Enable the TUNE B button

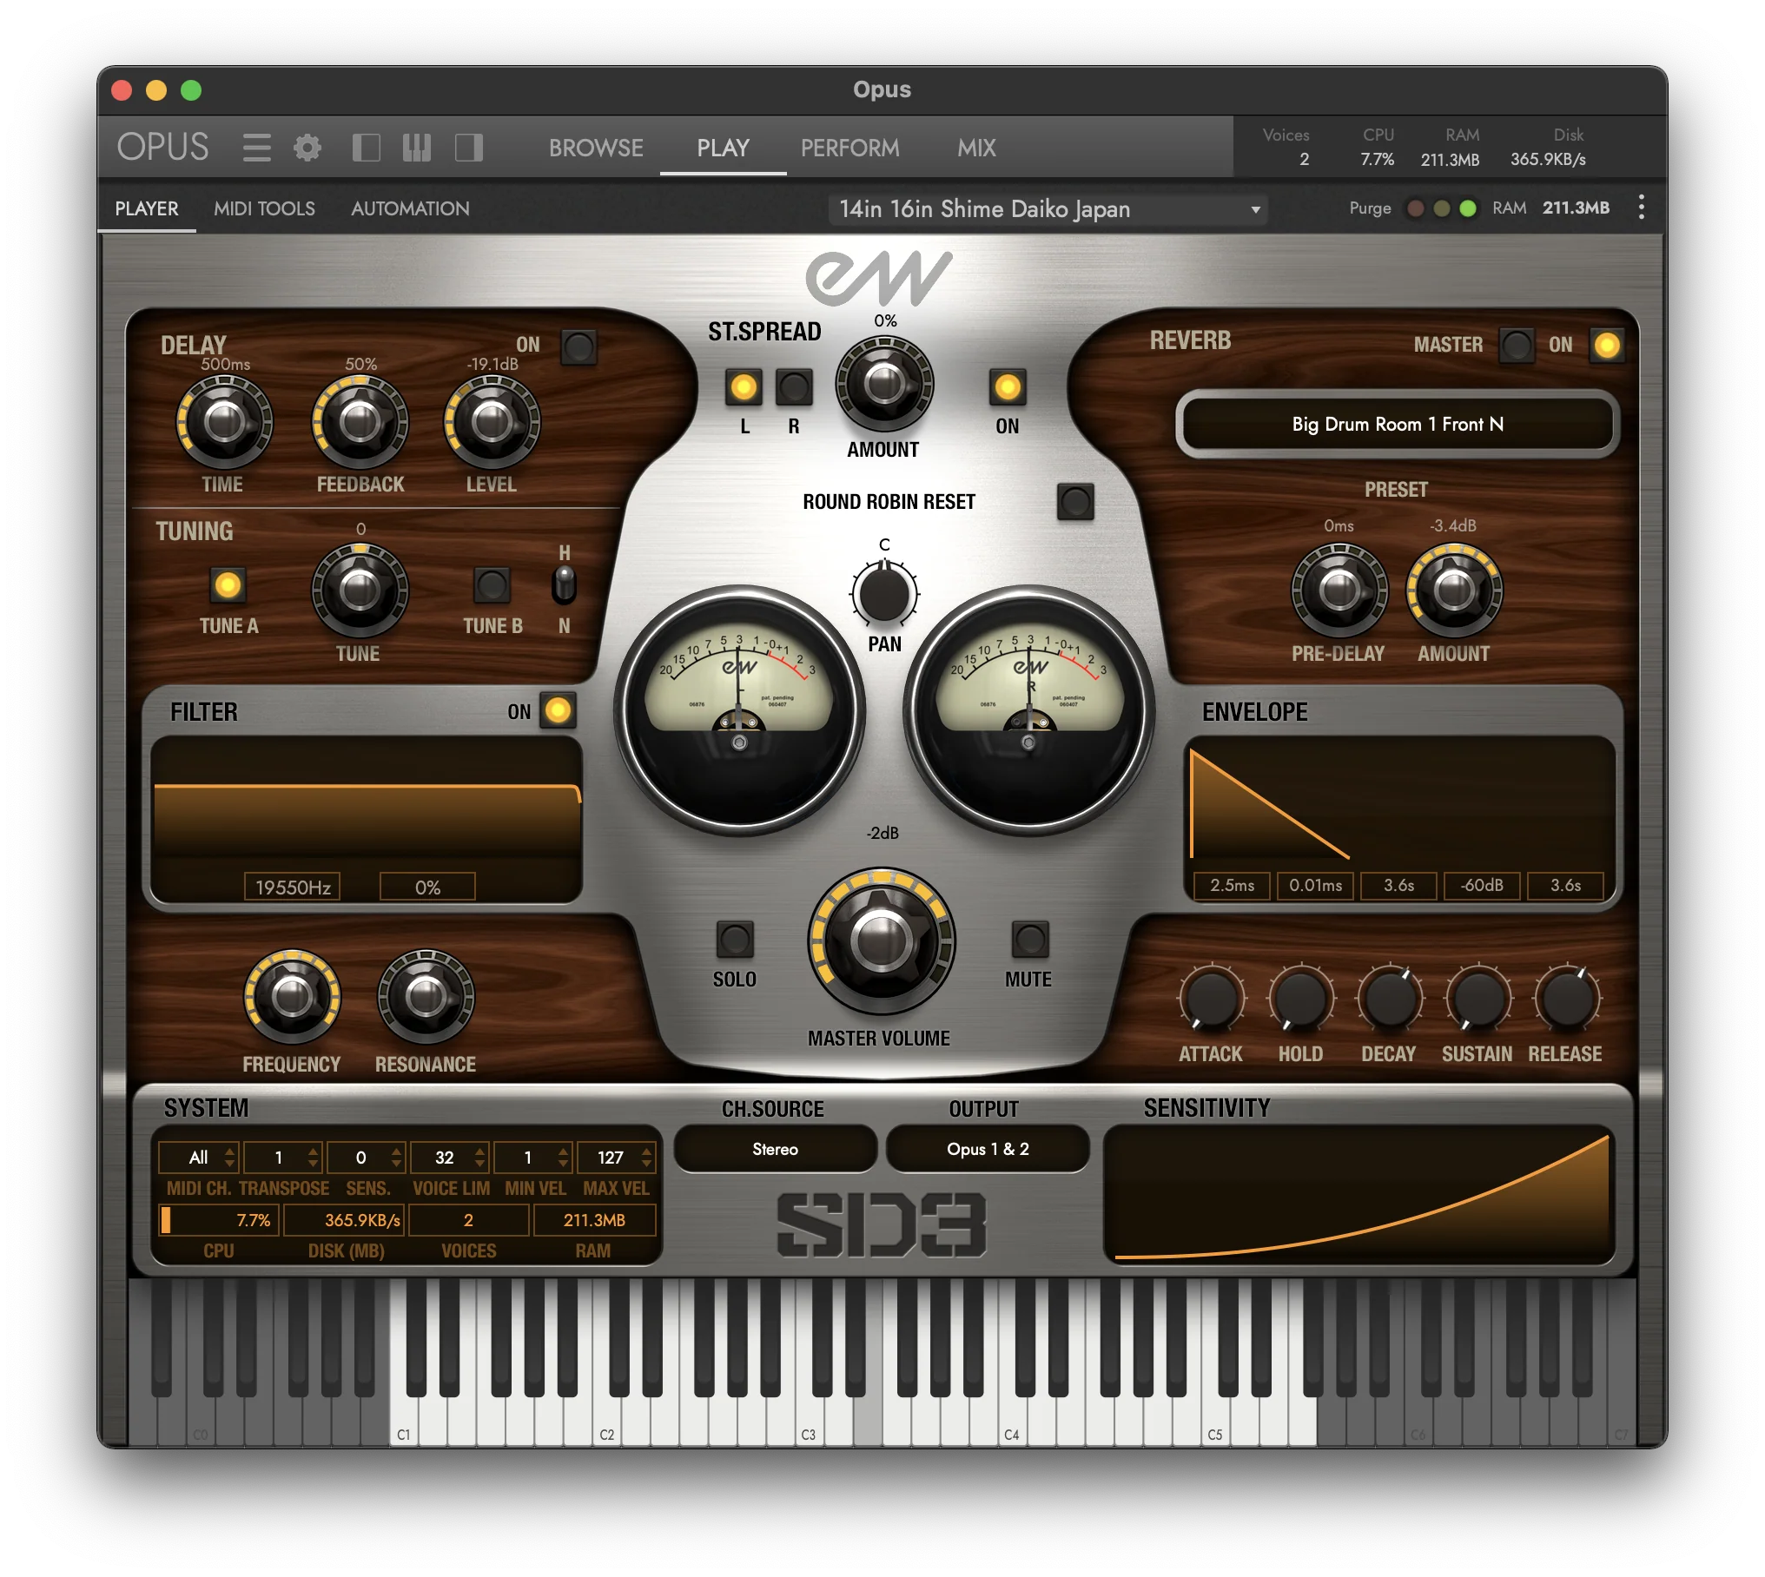492,585
